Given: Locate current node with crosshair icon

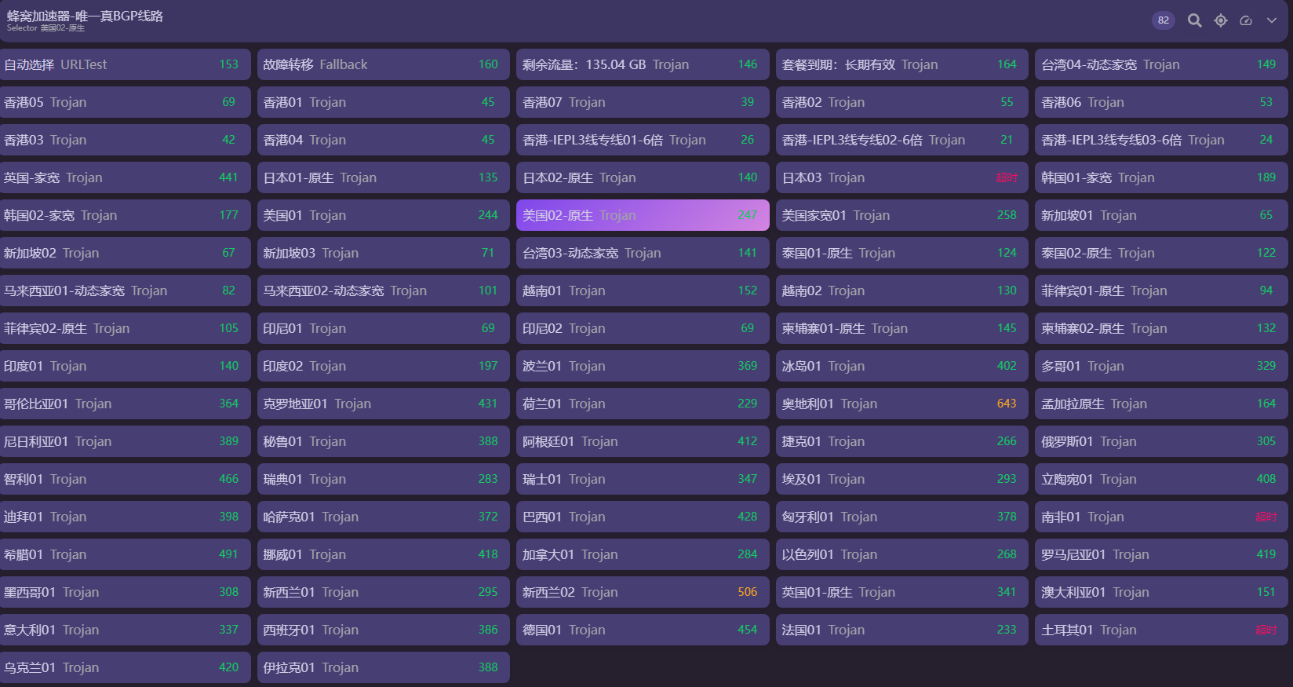Looking at the screenshot, I should 1220,20.
